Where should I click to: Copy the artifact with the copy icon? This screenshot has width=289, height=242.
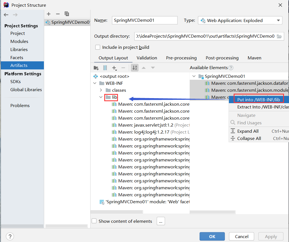(x=67, y=14)
